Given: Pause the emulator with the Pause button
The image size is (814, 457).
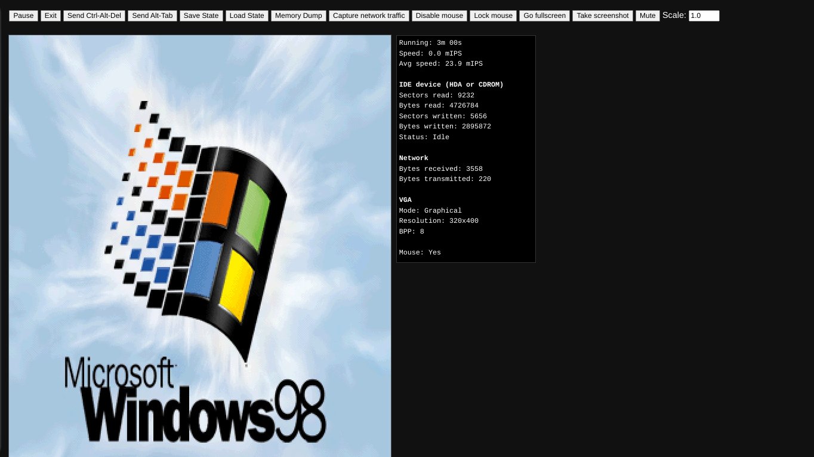Looking at the screenshot, I should pos(23,16).
